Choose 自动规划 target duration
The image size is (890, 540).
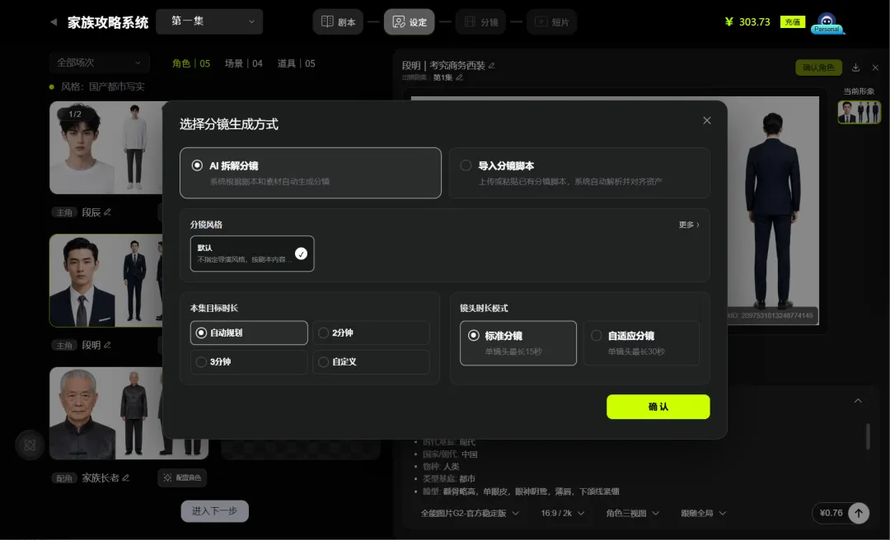(249, 333)
